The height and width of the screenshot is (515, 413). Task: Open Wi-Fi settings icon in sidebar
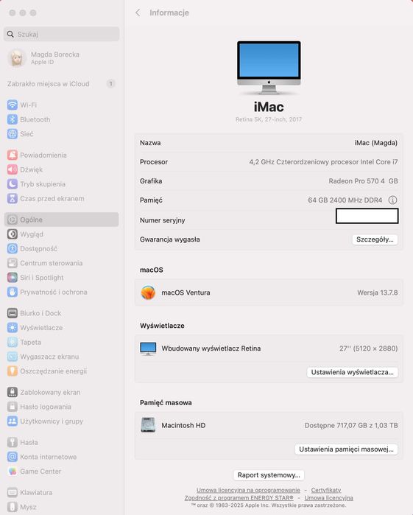click(12, 105)
